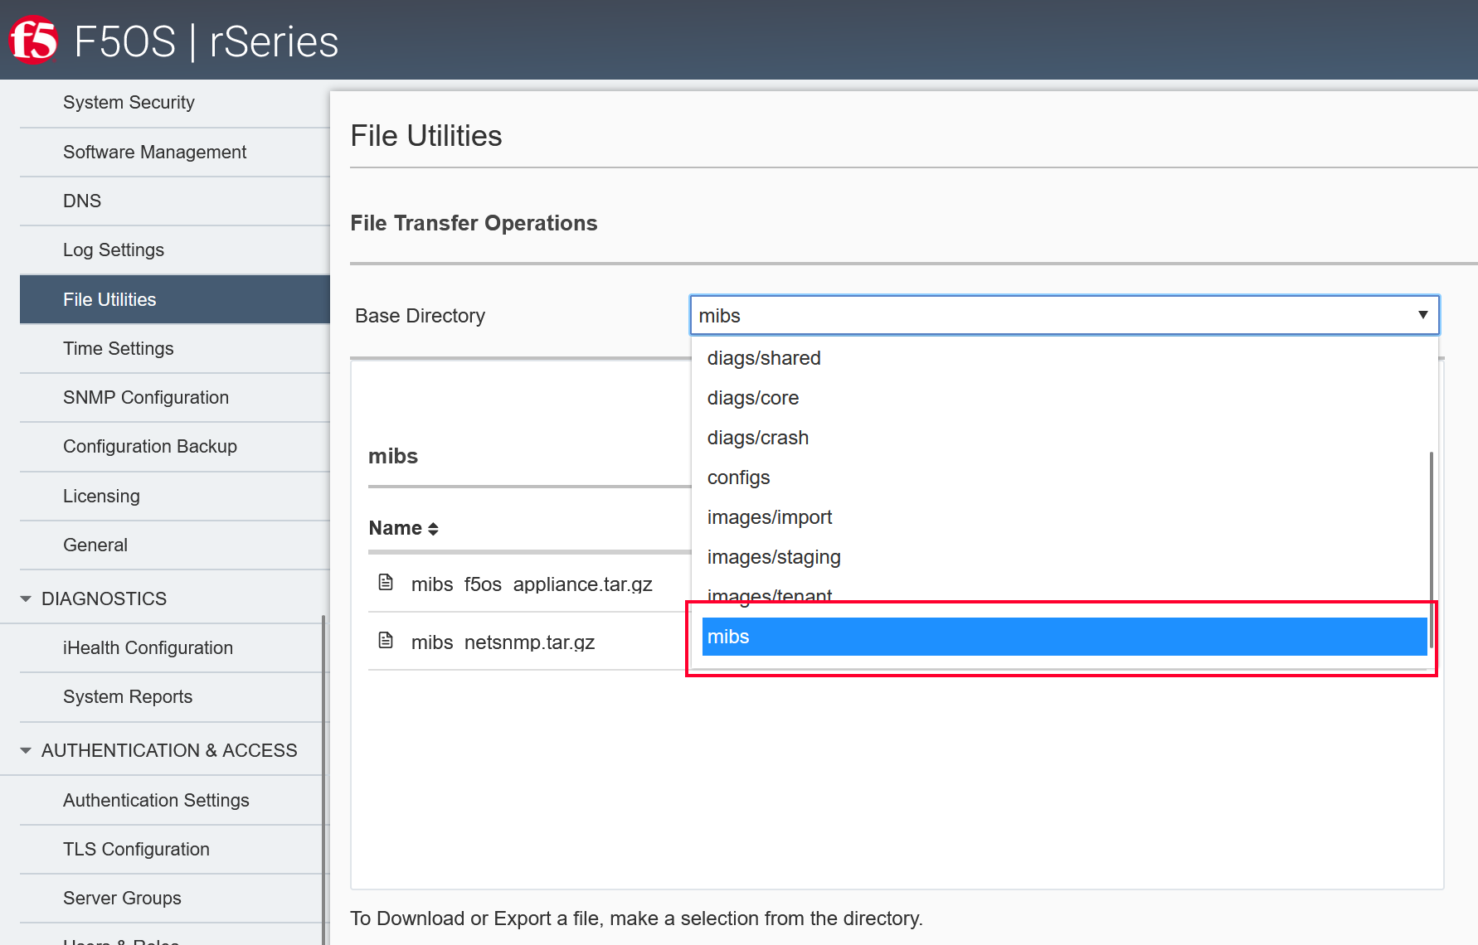This screenshot has height=945, width=1478.
Task: Click the mibs netsnmp file icon
Action: click(386, 641)
